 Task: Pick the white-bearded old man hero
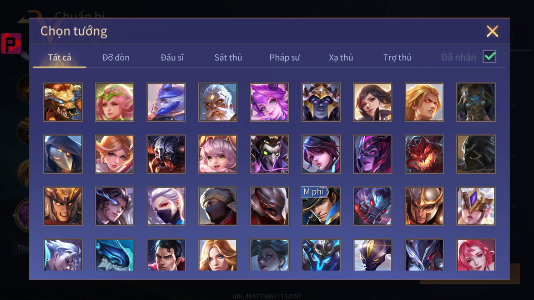(218, 102)
